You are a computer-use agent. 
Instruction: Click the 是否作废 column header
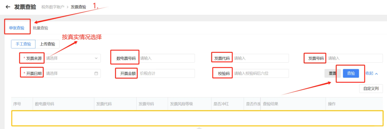point(253,104)
